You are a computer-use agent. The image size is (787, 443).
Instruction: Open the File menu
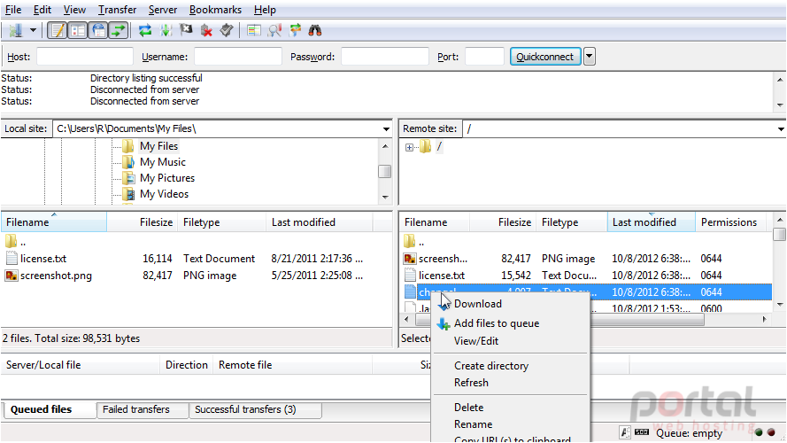13,10
